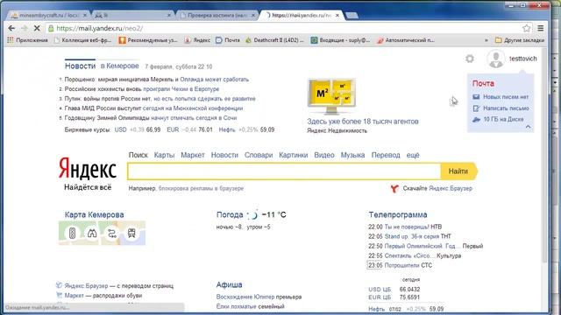Click example query блокировка рекламы в браузере

(x=201, y=188)
